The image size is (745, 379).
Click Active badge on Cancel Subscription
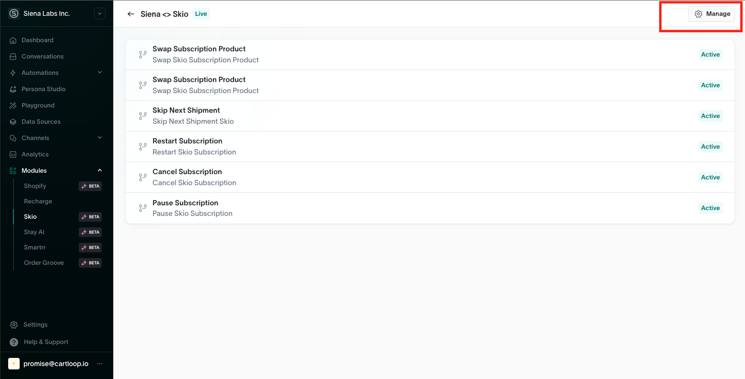[710, 178]
